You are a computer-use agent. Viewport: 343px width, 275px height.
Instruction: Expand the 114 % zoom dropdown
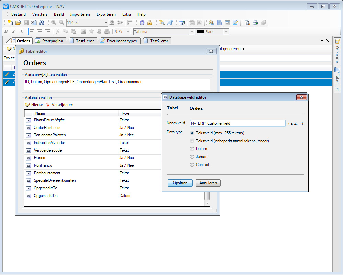click(106, 23)
